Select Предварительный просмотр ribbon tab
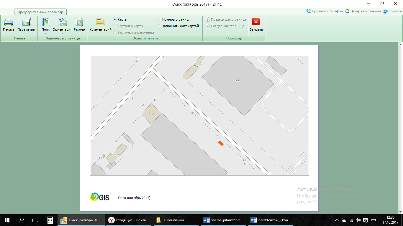Viewport: 403px width, 226px height. point(40,12)
